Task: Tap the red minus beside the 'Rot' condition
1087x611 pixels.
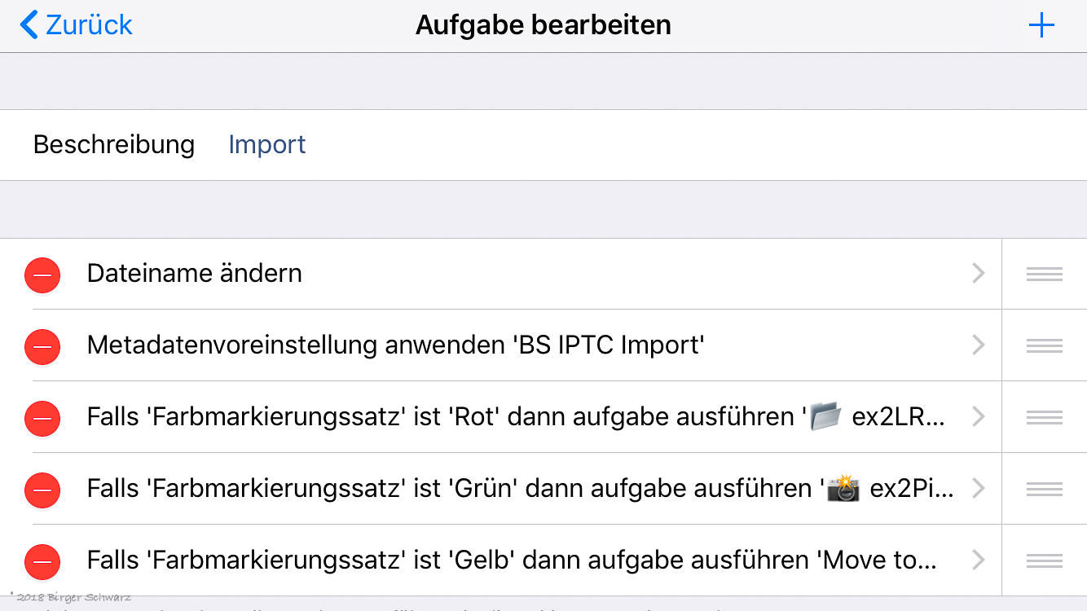Action: click(x=42, y=418)
